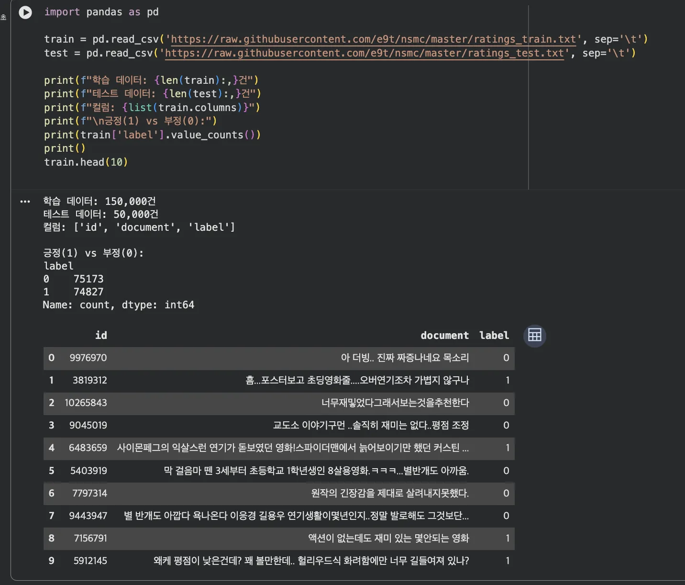The height and width of the screenshot is (585, 685).
Task: Select dataframe row with id 9976970
Action: coord(279,358)
